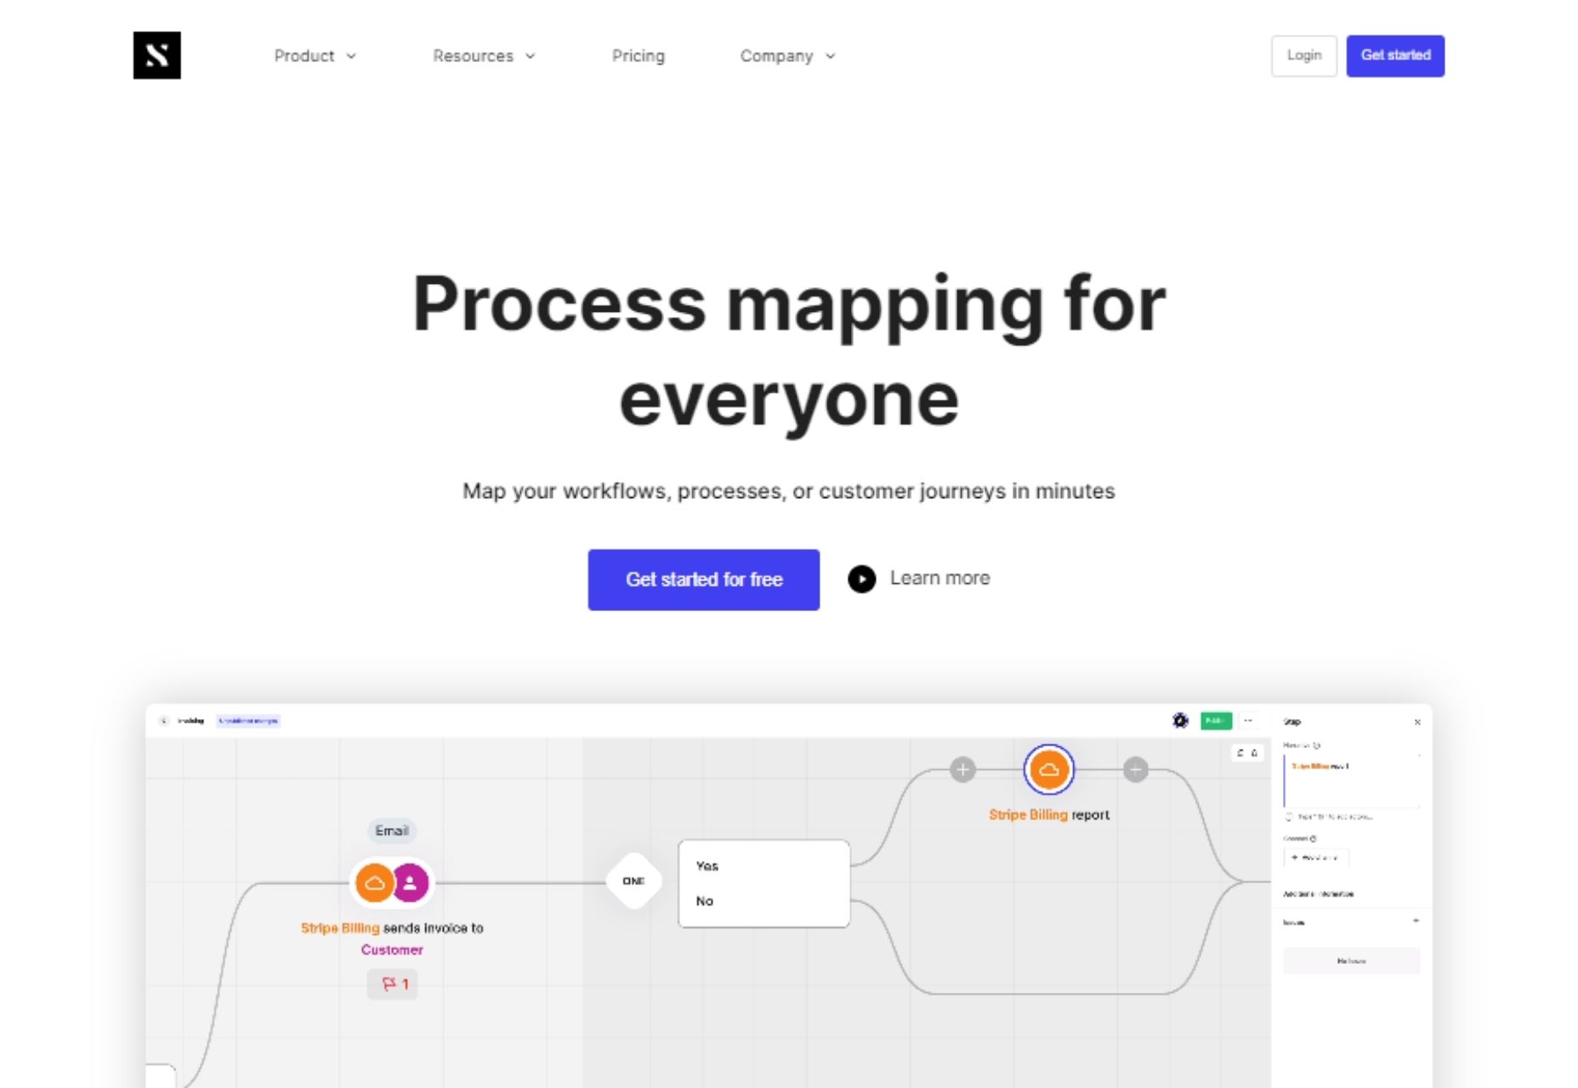This screenshot has width=1578, height=1088.
Task: Click the canvas refresh icon in the canvas corner
Action: (1240, 753)
